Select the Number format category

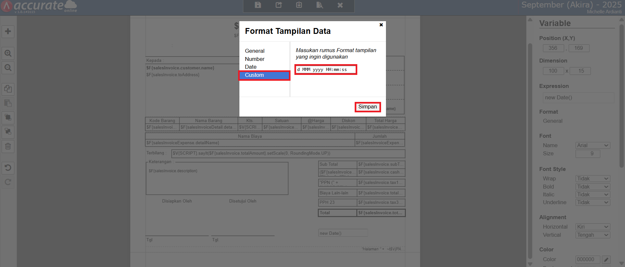click(255, 59)
